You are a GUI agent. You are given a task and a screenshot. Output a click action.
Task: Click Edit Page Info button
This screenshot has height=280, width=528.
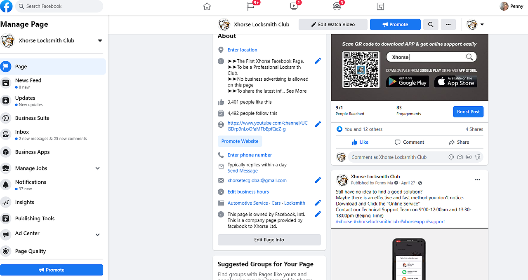(269, 240)
